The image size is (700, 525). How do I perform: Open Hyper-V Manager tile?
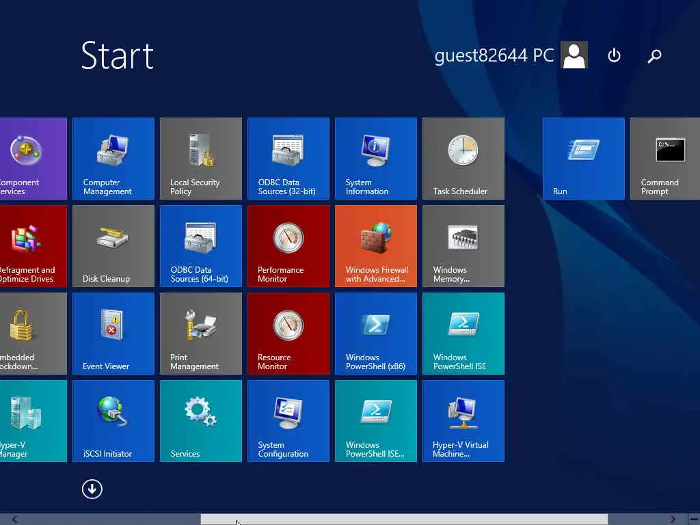tap(33, 421)
